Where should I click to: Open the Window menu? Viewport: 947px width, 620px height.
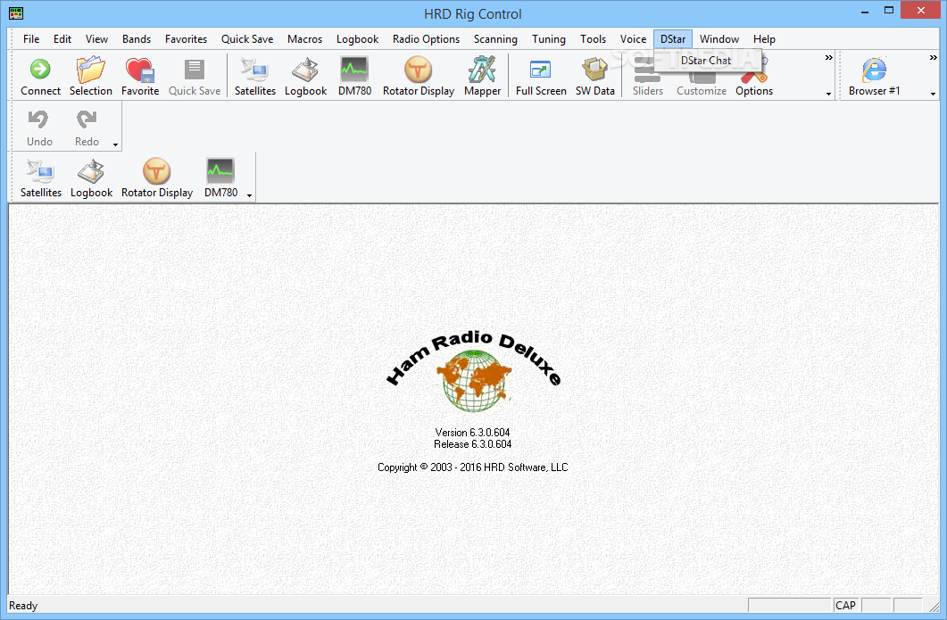[719, 39]
